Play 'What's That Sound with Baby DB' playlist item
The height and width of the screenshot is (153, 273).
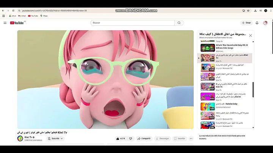pyautogui.click(x=224, y=48)
